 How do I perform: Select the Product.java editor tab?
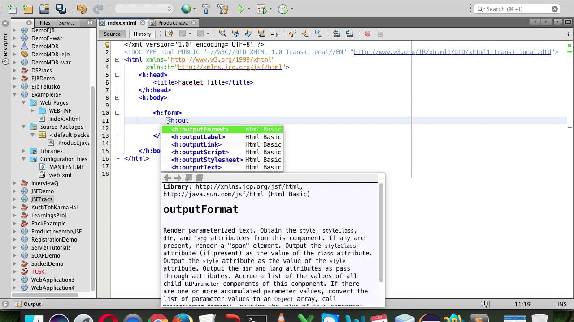pos(173,23)
